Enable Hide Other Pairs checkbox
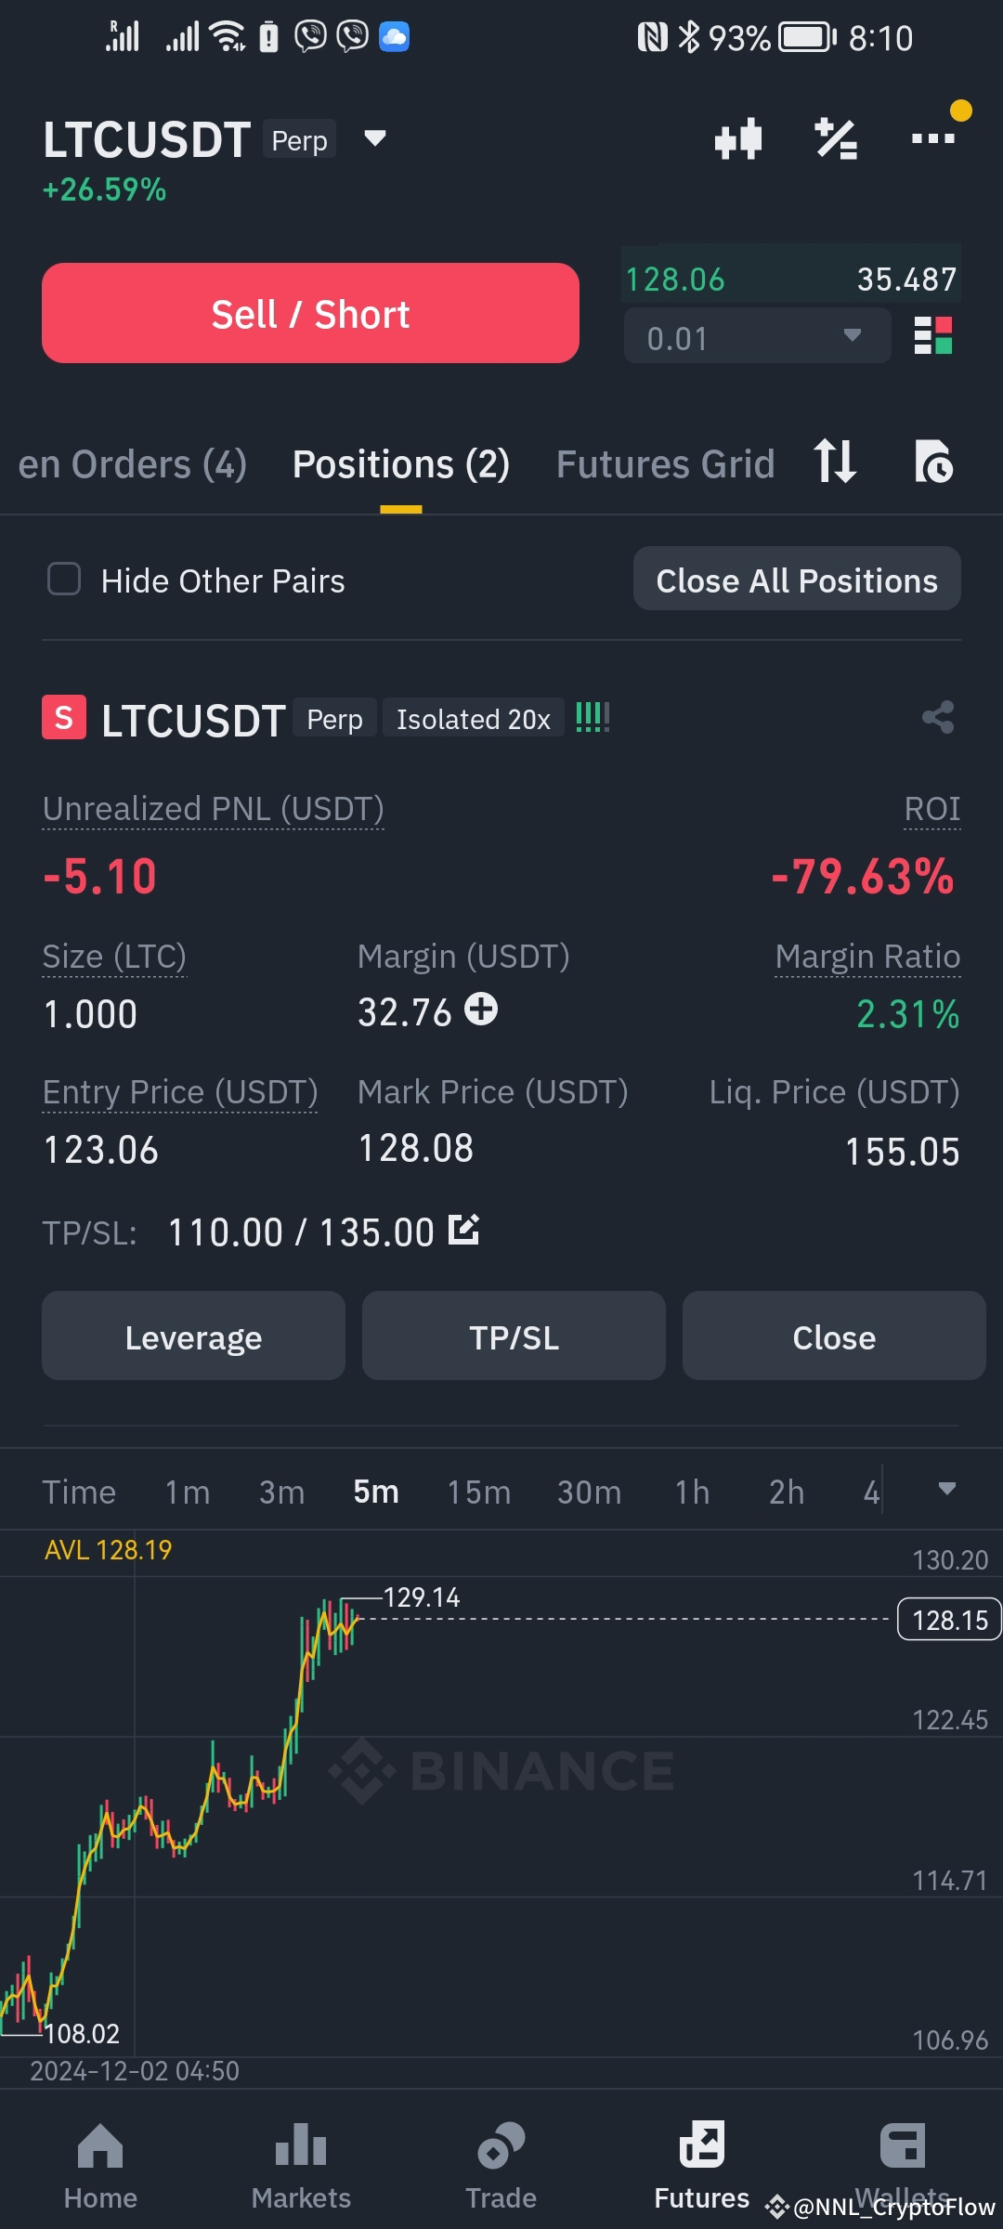Screen dimensions: 1003x2229 click(x=64, y=580)
